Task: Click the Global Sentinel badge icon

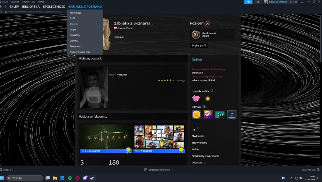Action: pyautogui.click(x=196, y=34)
